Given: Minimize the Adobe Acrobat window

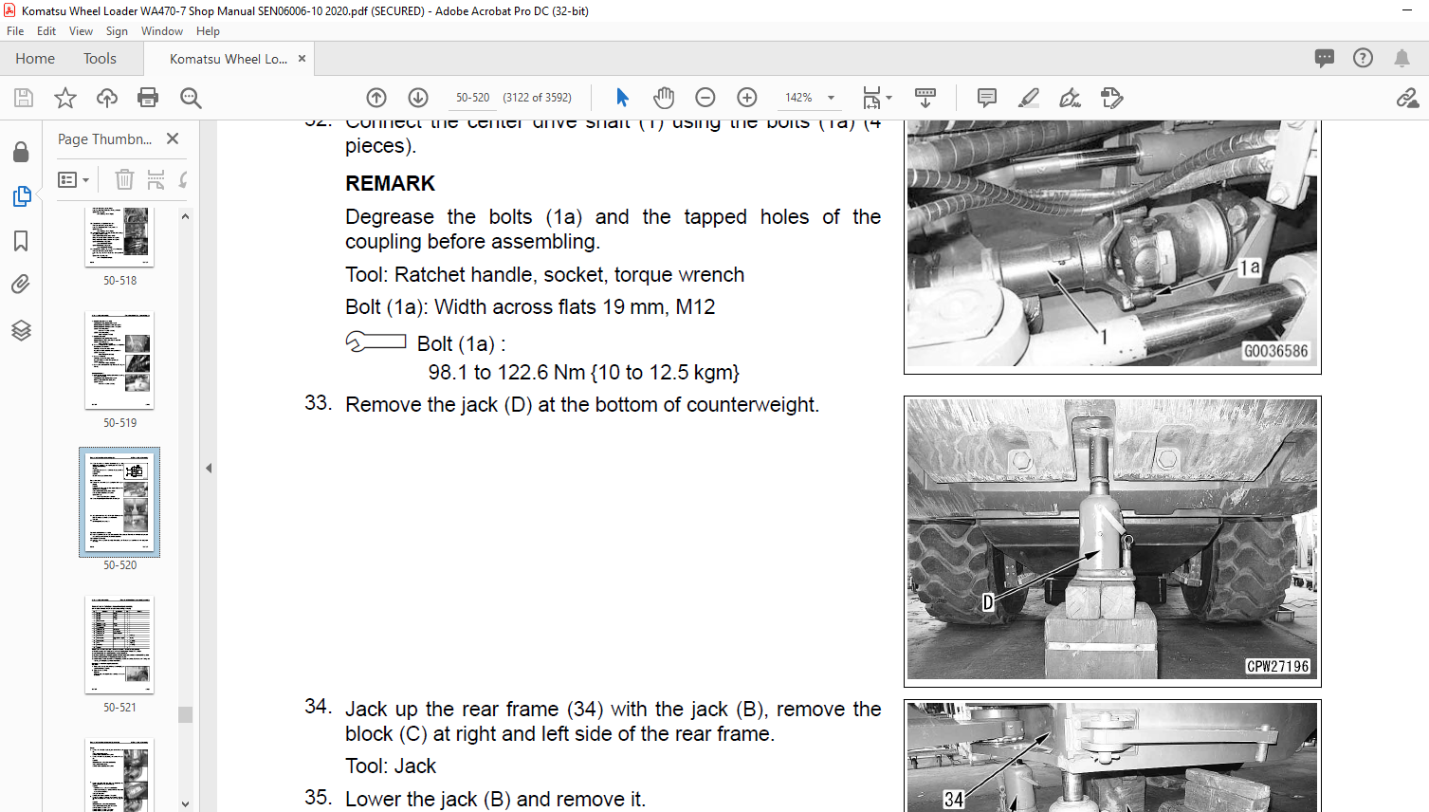Looking at the screenshot, I should [x=1407, y=10].
